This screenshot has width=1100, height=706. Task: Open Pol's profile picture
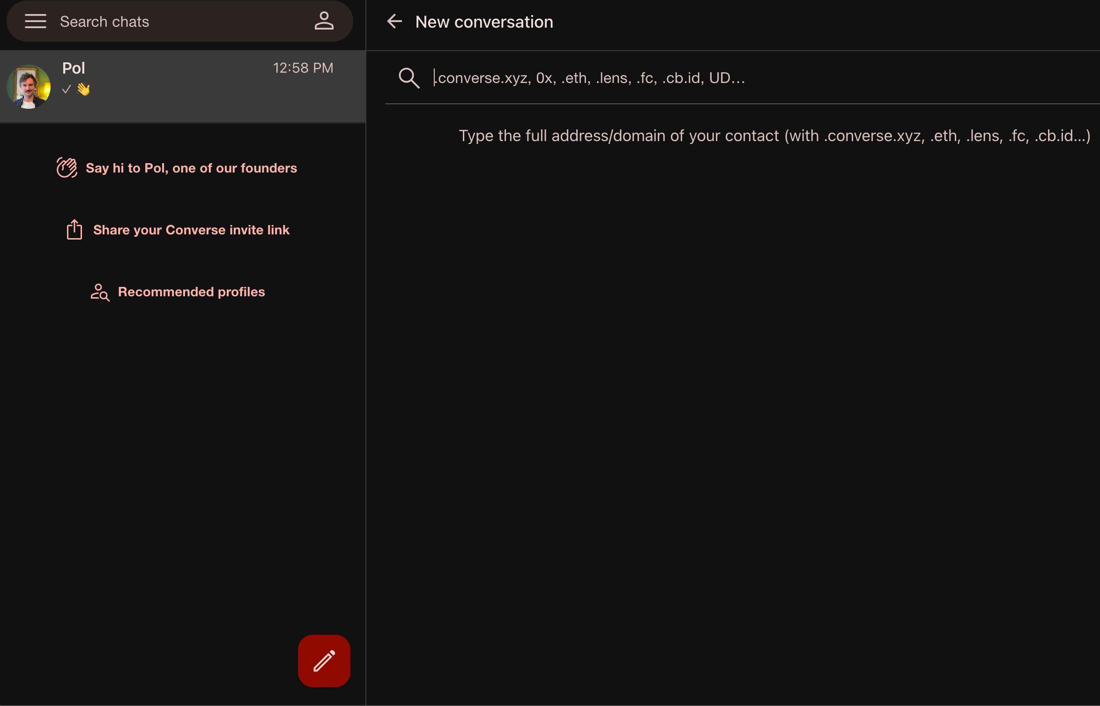click(x=29, y=87)
